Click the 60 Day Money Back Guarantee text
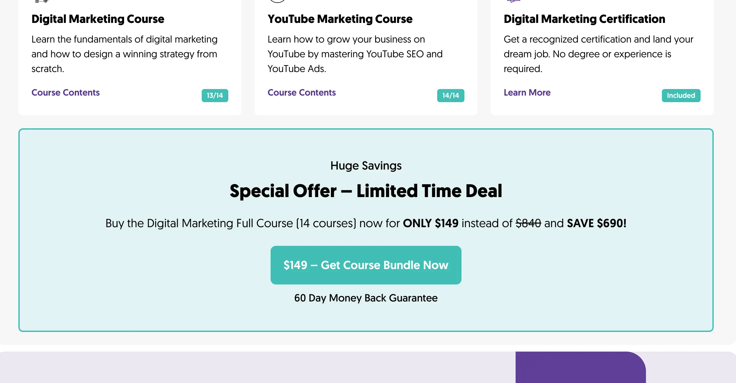Image resolution: width=736 pixels, height=383 pixels. (x=366, y=298)
